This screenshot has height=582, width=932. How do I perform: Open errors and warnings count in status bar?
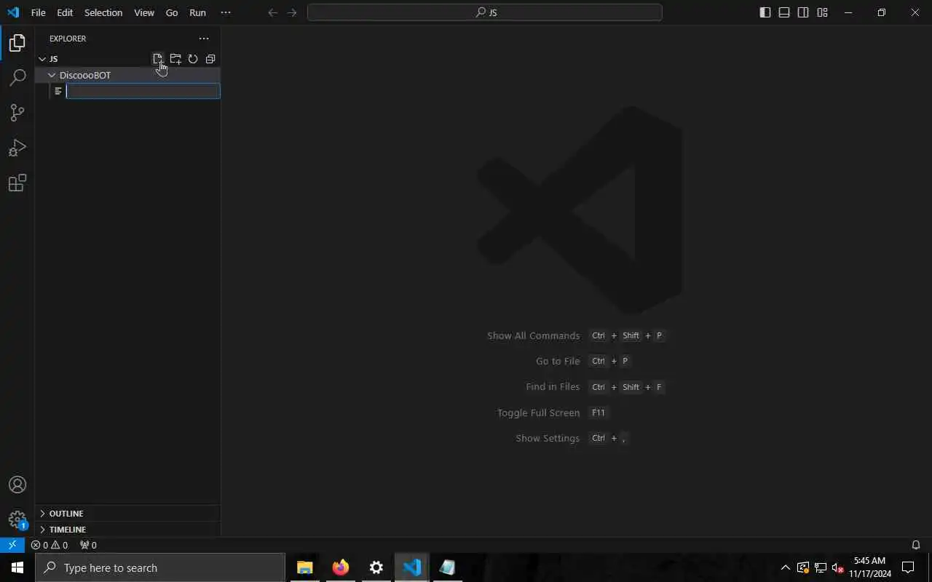[50, 545]
